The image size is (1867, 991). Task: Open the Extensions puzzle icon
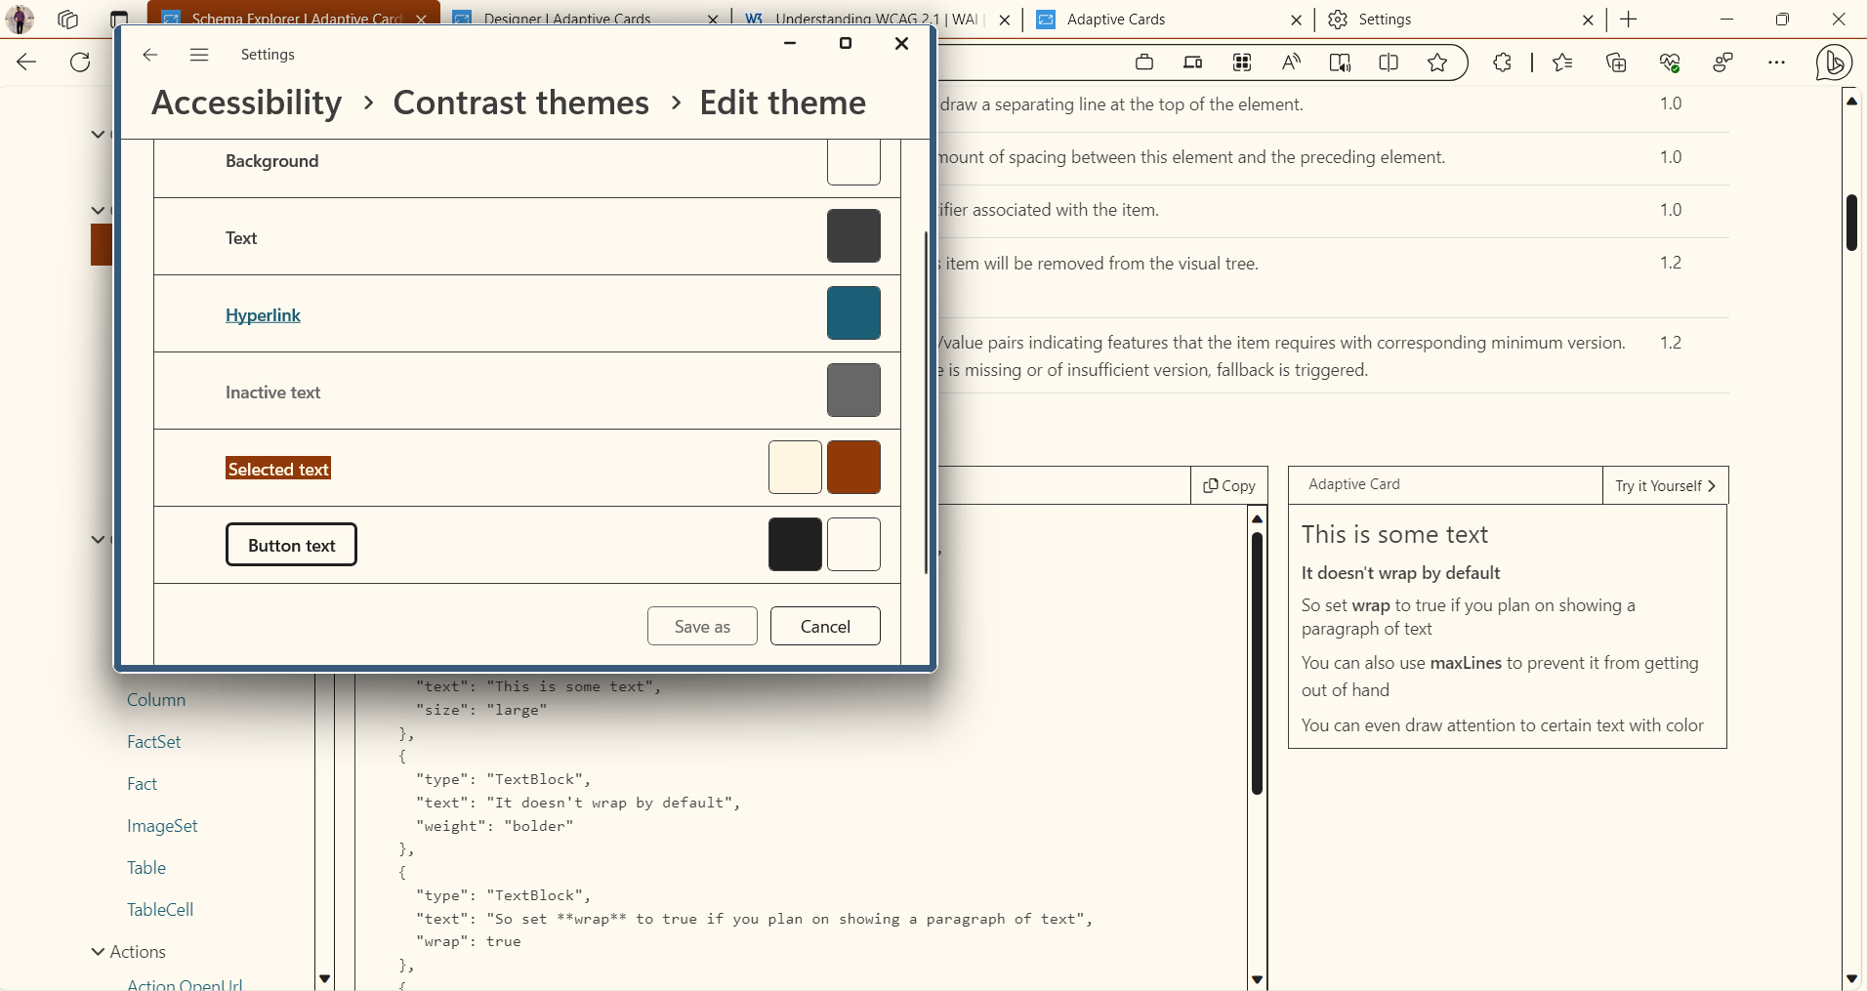click(x=1501, y=62)
